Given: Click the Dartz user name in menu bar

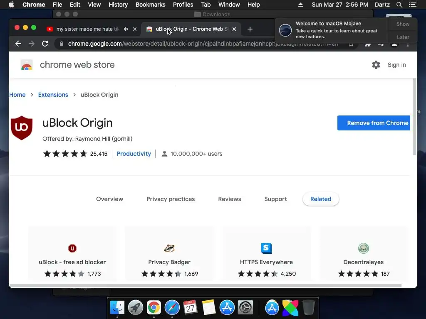Looking at the screenshot, I should pos(382,5).
